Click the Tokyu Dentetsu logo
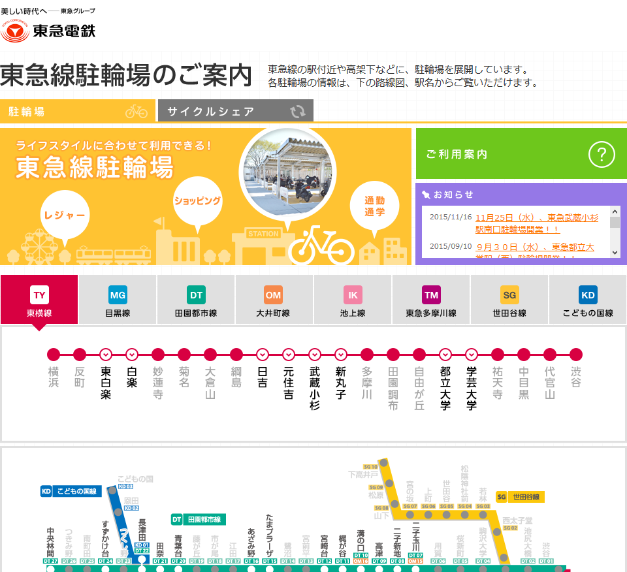The width and height of the screenshot is (627, 572). click(48, 31)
